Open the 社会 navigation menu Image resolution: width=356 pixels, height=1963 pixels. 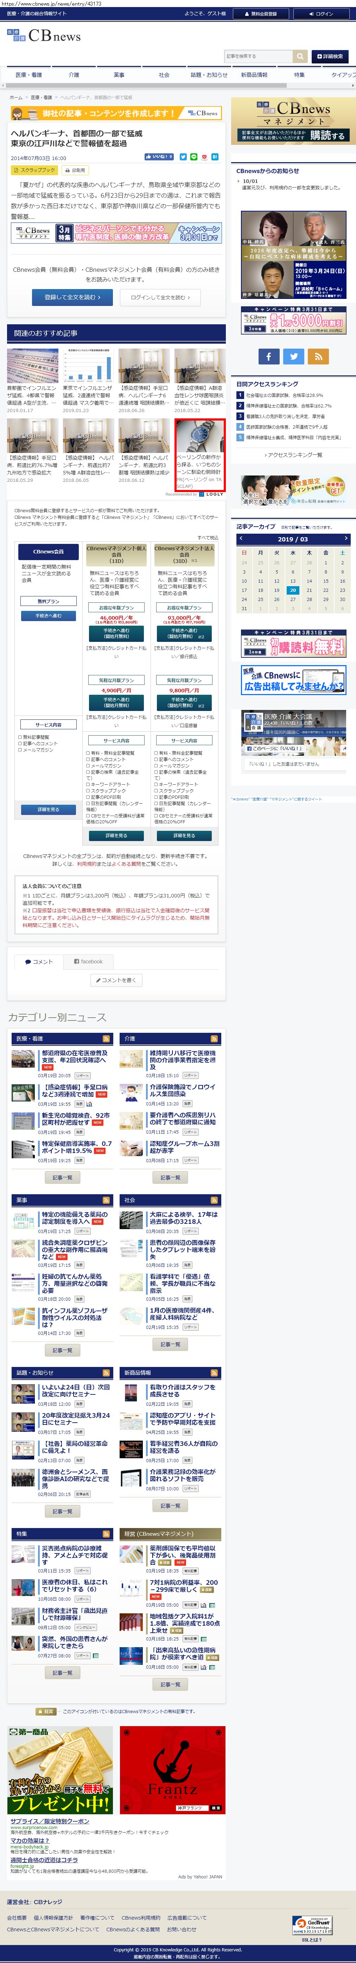point(164,75)
